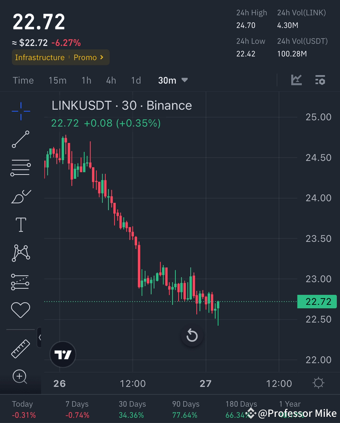Click the green 22.72 price label
The width and height of the screenshot is (340, 423).
[317, 301]
